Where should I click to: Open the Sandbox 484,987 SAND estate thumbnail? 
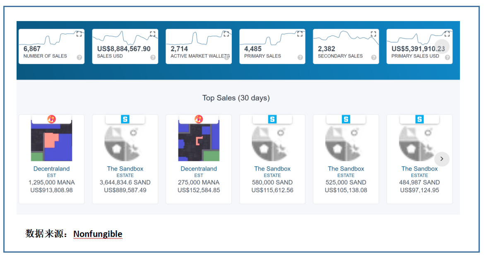[x=420, y=143]
